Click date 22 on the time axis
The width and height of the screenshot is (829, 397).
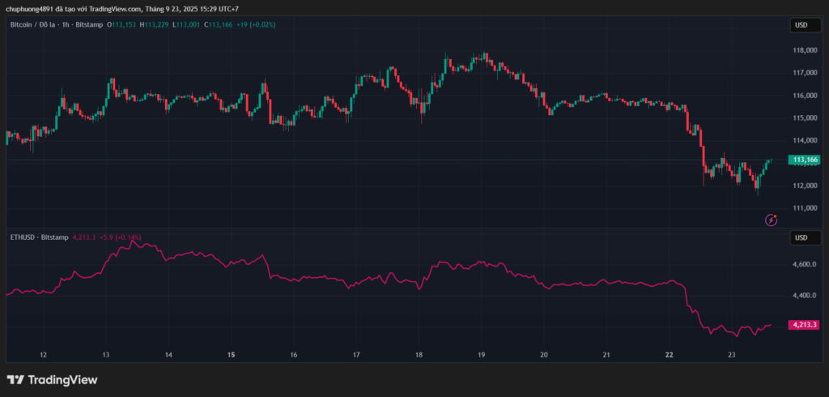pyautogui.click(x=668, y=355)
